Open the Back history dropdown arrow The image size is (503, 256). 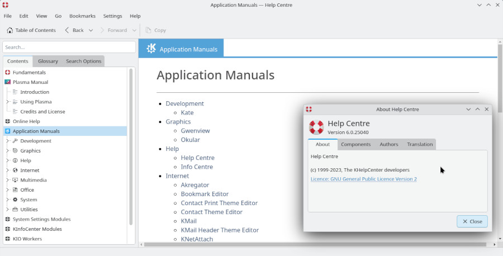[x=91, y=30]
